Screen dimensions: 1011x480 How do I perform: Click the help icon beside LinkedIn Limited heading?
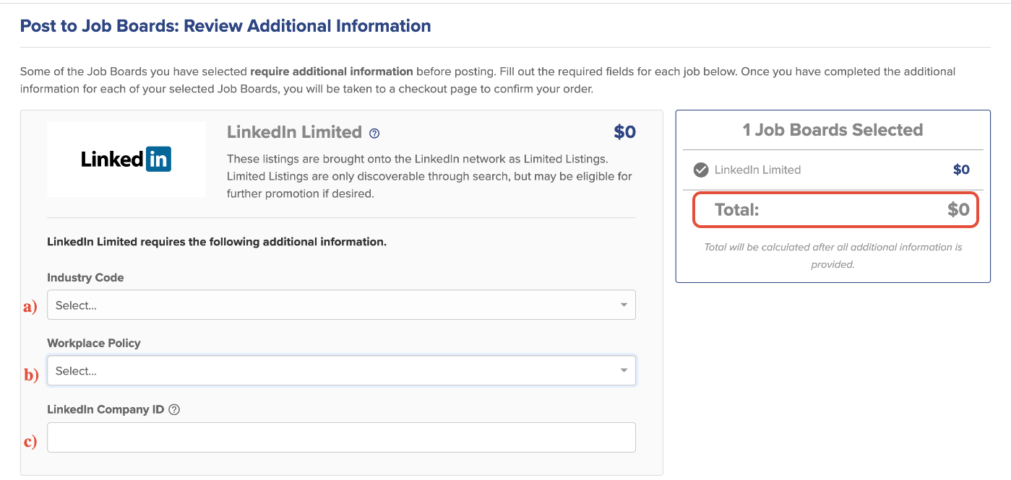[374, 134]
